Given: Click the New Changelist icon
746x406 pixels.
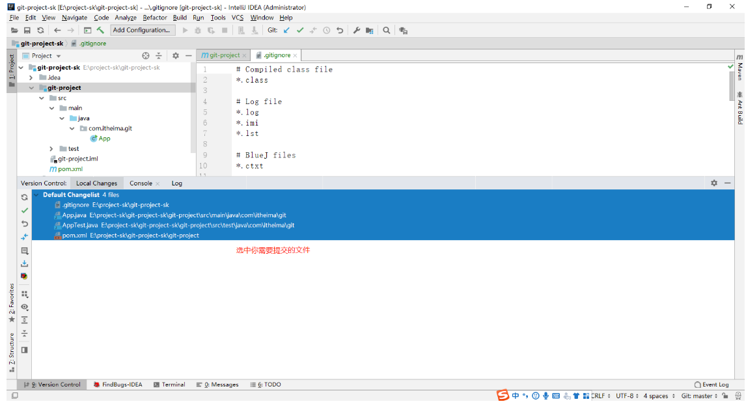Looking at the screenshot, I should point(24,250).
